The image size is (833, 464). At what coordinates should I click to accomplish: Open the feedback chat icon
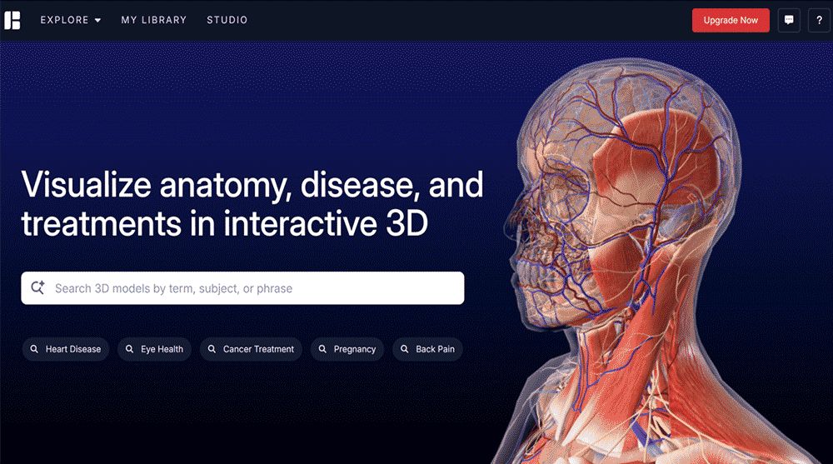[789, 20]
